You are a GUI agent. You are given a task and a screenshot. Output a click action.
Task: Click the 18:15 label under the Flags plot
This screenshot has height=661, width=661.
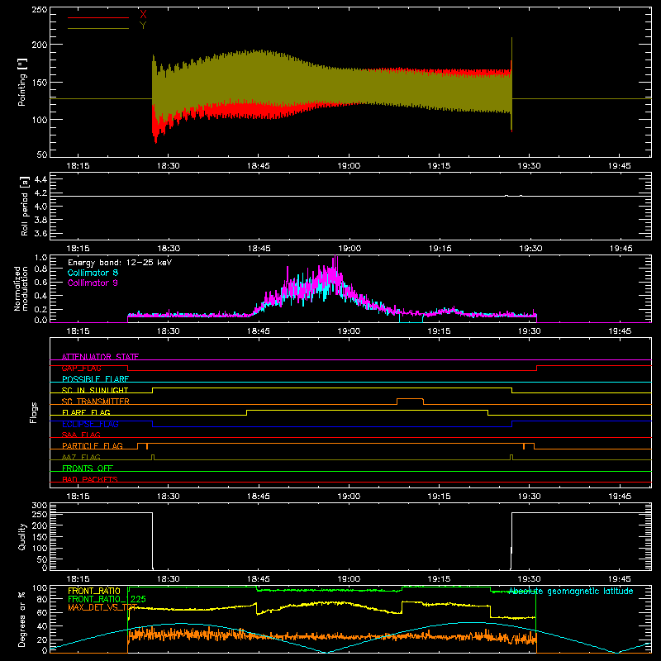78,497
